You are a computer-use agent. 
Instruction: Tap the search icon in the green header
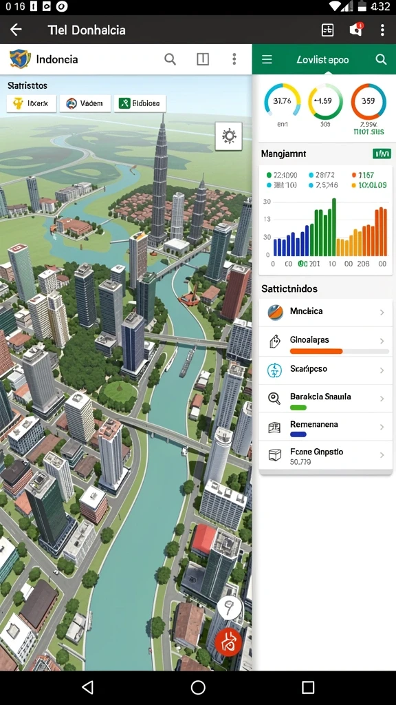(381, 59)
